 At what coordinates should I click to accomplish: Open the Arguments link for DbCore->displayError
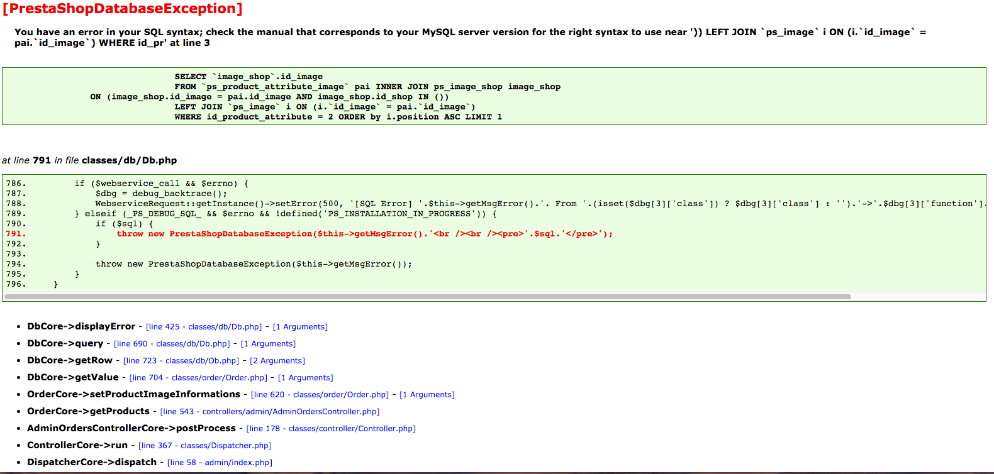(x=300, y=327)
